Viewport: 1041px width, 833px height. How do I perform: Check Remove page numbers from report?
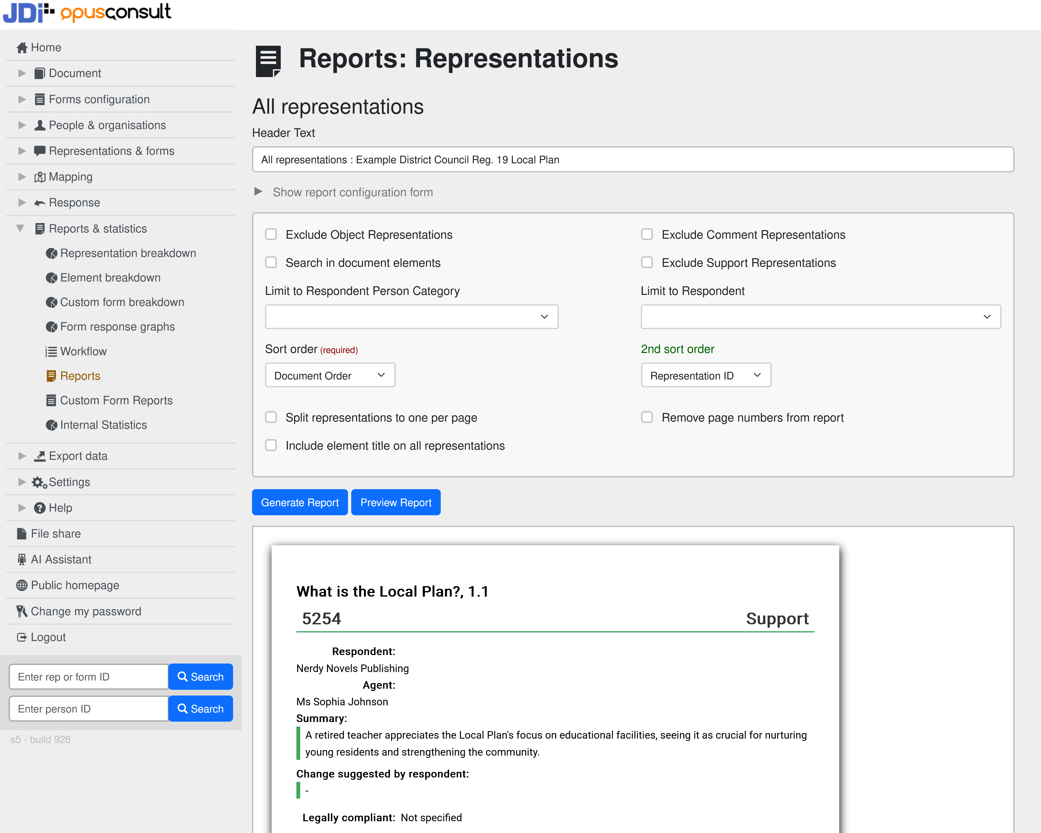647,417
